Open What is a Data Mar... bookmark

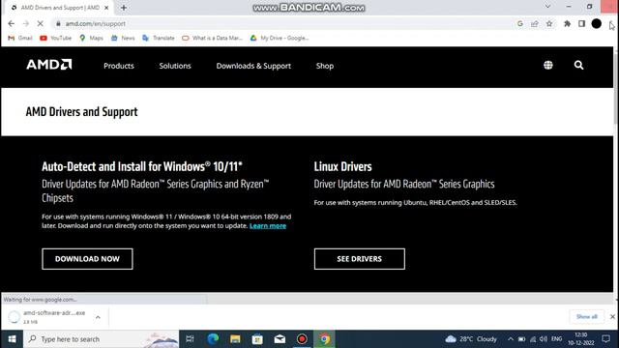point(212,38)
